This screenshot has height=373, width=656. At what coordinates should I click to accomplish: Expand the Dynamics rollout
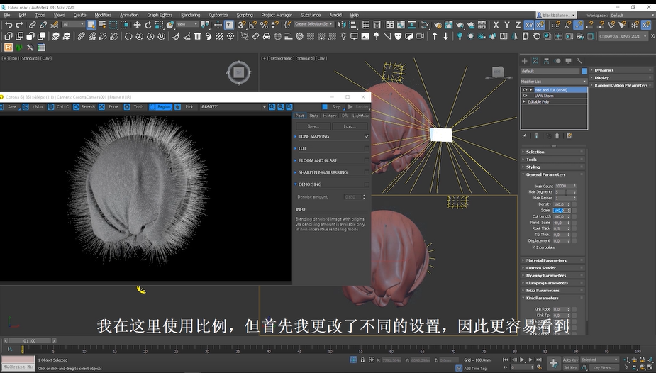(621, 70)
